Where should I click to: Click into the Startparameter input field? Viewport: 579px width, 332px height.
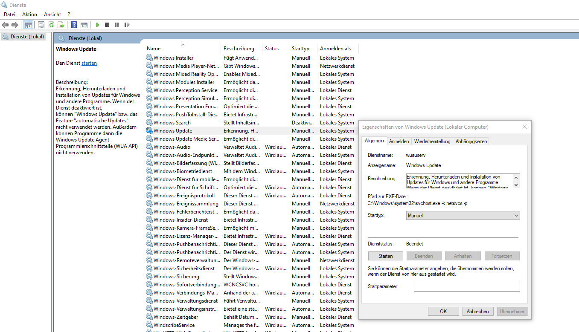pyautogui.click(x=467, y=286)
